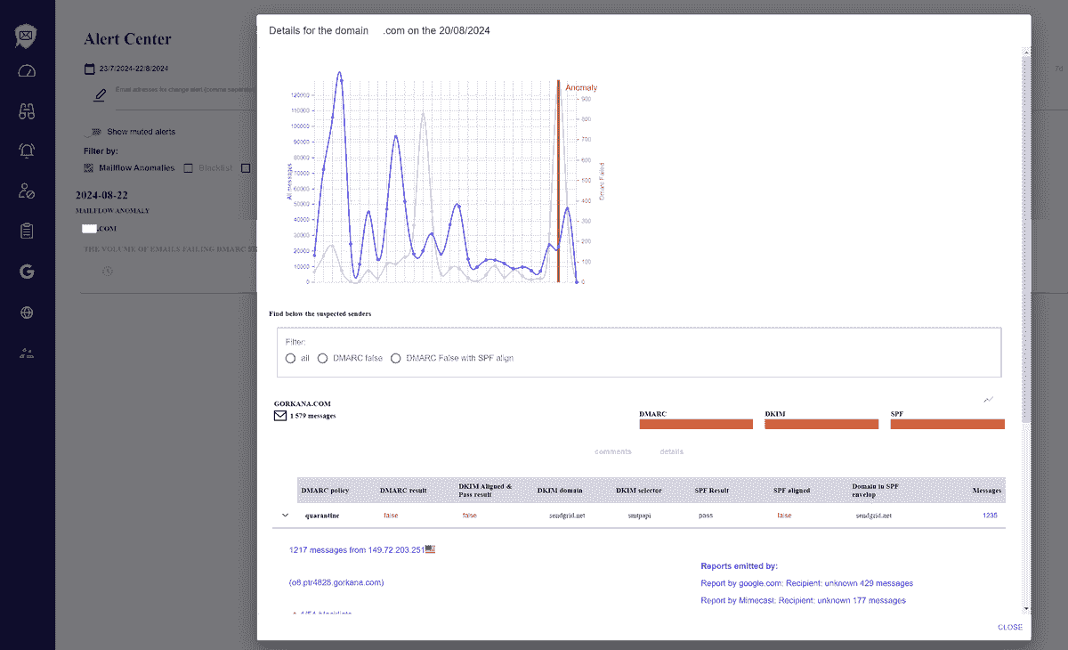Toggle the Mailflow Anomalies filter checkbox
The image size is (1068, 650).
point(89,167)
